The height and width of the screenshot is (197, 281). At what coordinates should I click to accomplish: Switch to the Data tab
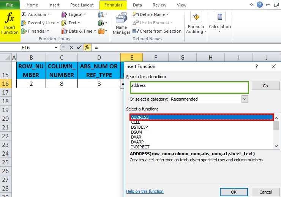pyautogui.click(x=137, y=5)
